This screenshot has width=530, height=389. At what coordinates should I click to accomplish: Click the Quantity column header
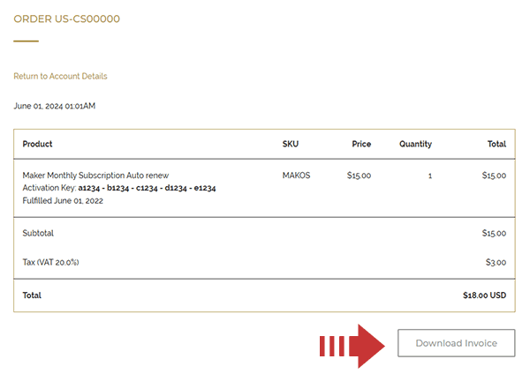coord(415,144)
